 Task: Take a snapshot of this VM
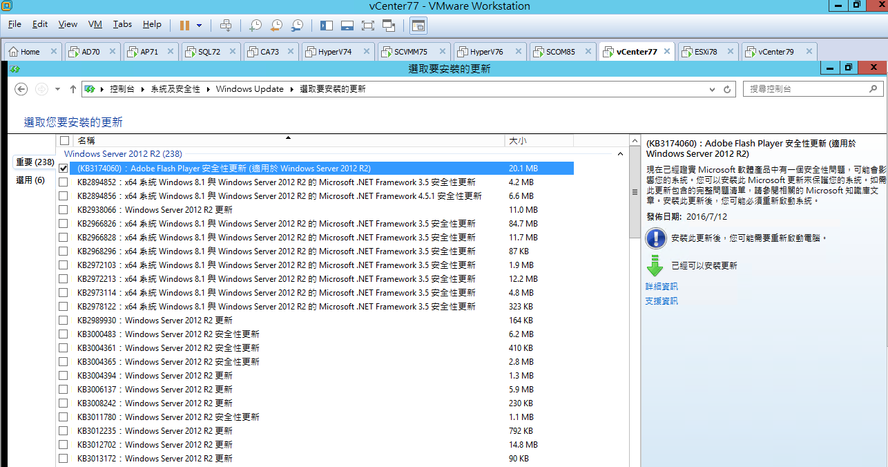coord(255,26)
